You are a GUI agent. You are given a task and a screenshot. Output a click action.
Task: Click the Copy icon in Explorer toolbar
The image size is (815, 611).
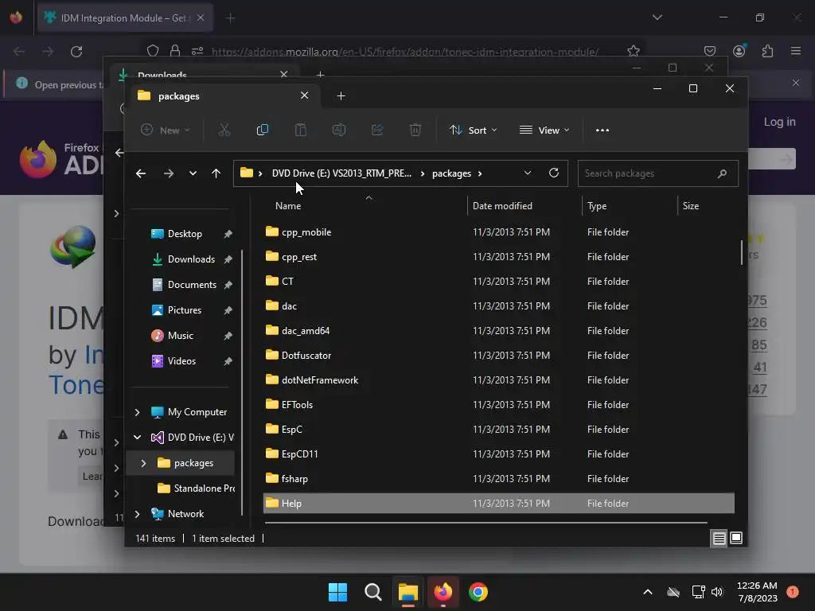tap(263, 130)
